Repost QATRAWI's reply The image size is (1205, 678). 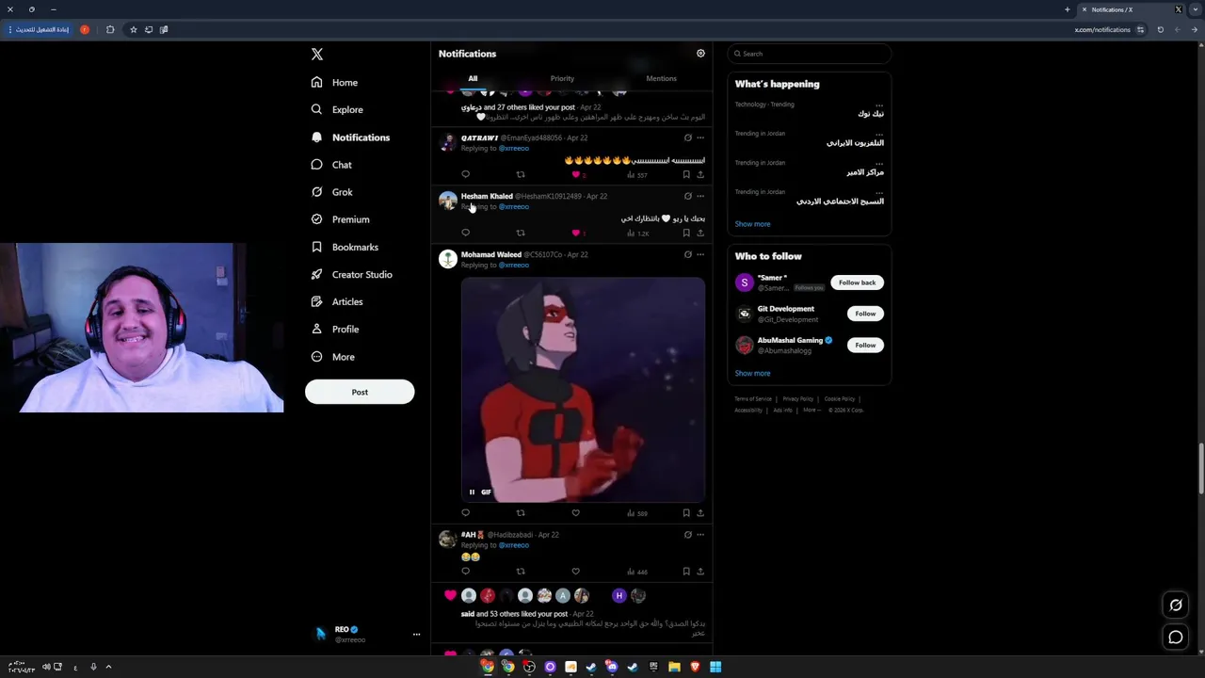[521, 174]
